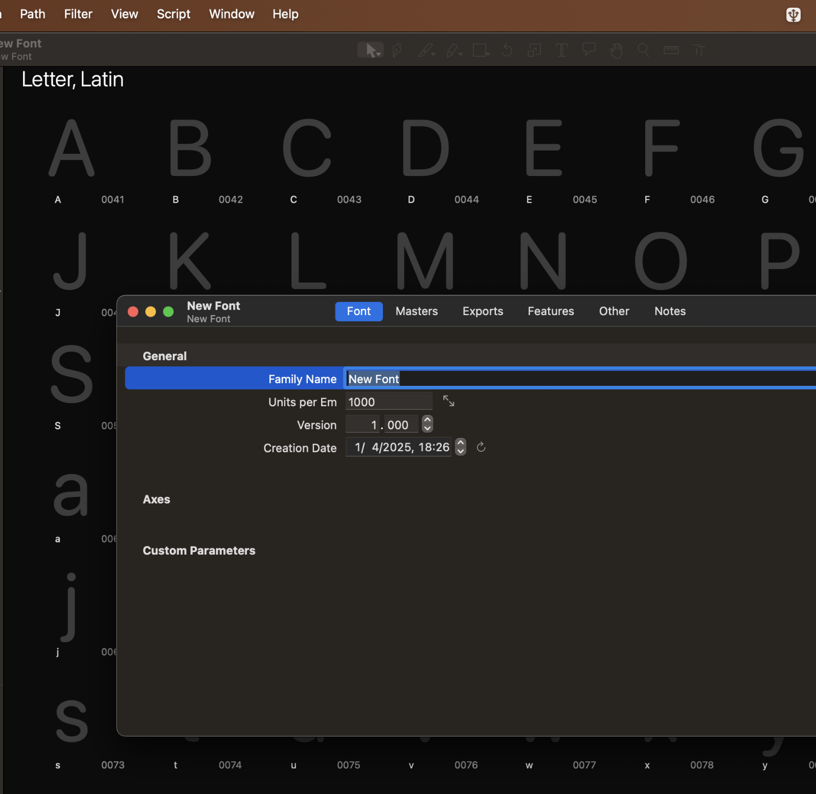Screen dimensions: 816x794
Task: Click the scale arrows beside Units per Em
Action: pos(448,401)
